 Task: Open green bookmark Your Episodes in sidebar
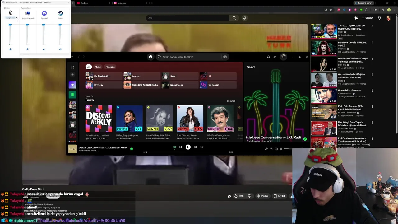pos(72,95)
